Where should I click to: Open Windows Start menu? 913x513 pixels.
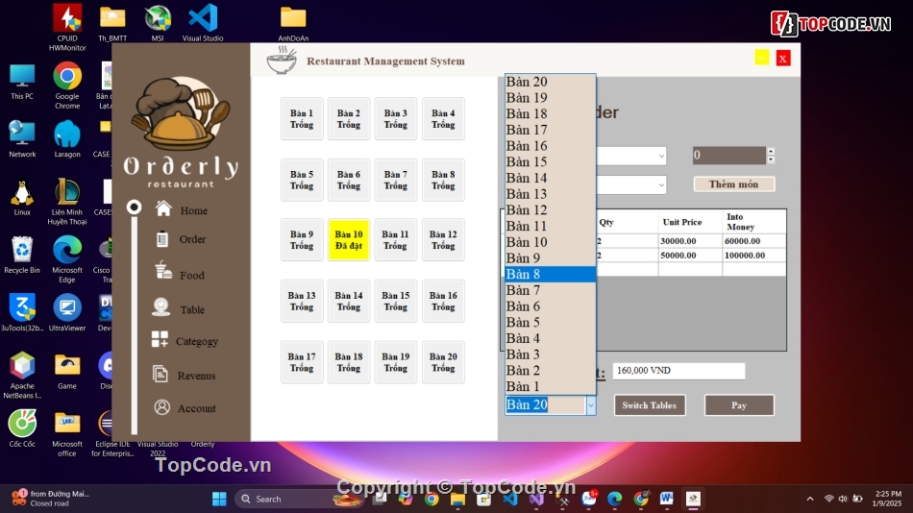(219, 499)
